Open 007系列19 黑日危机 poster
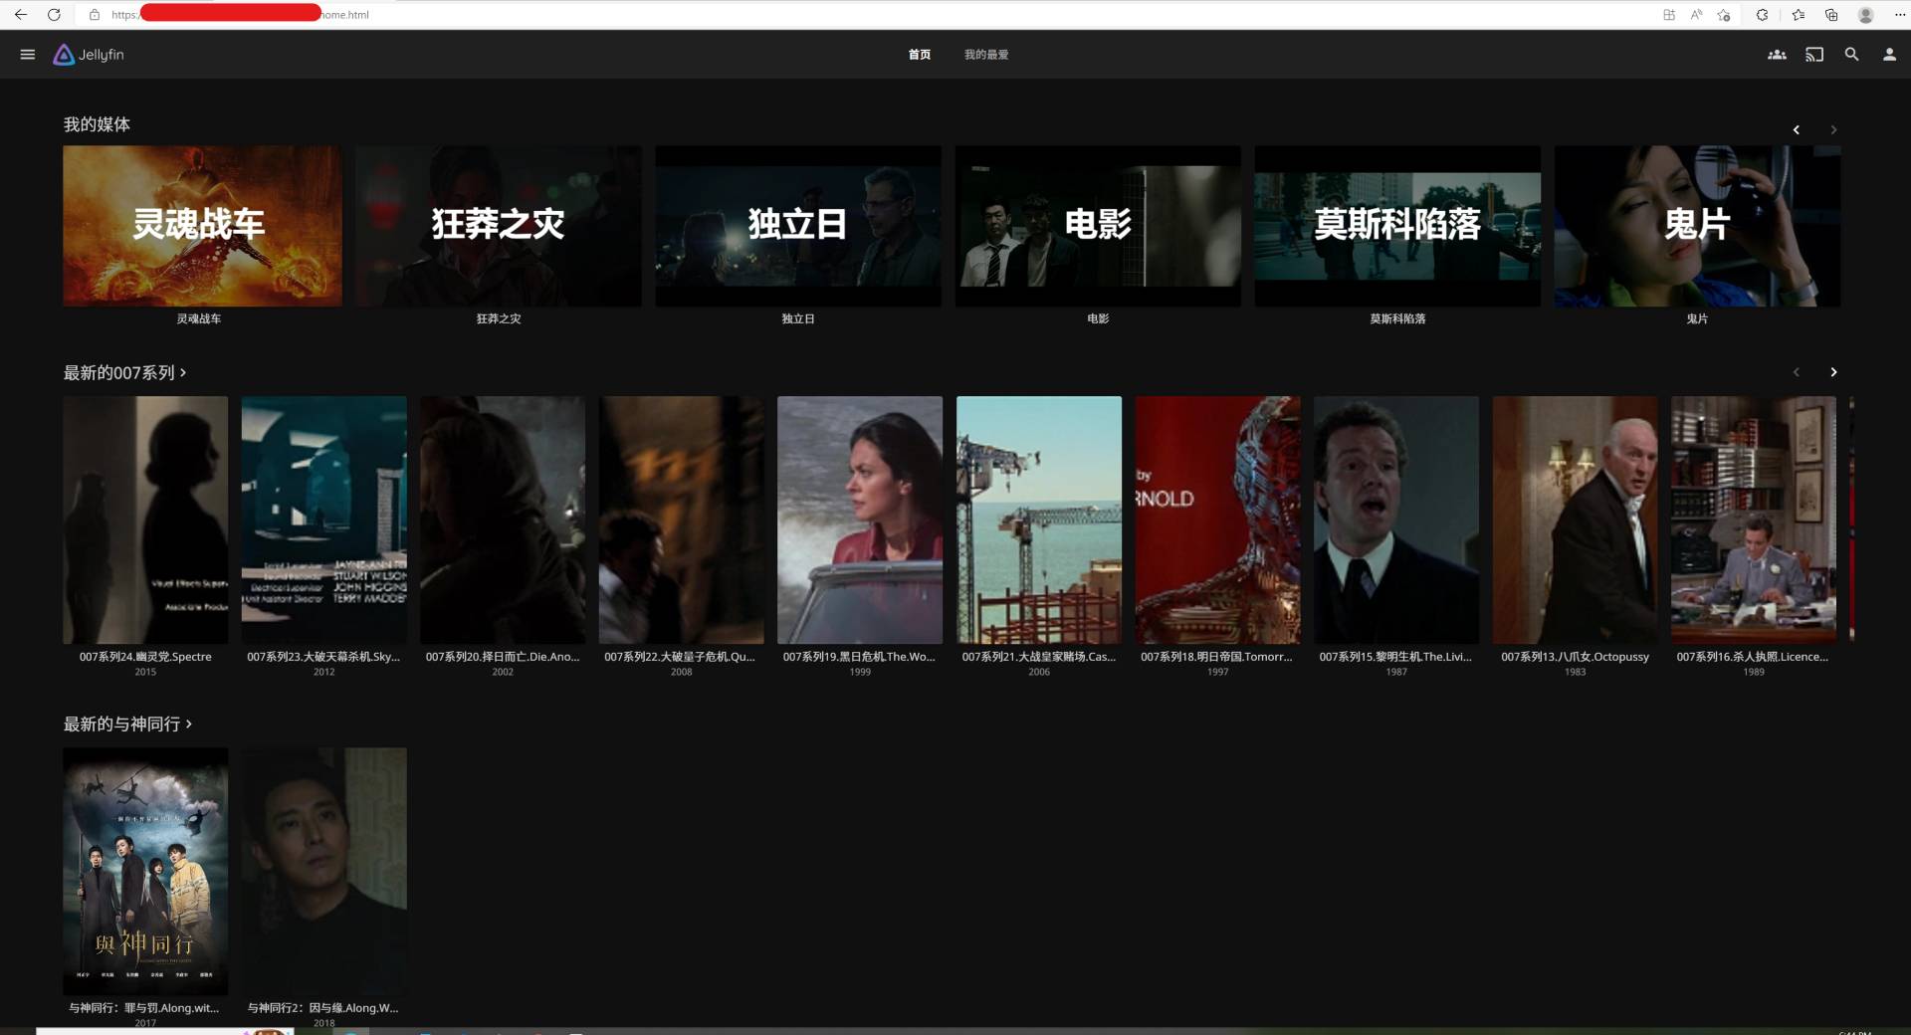Screen dimensions: 1911x1035 [x=860, y=519]
